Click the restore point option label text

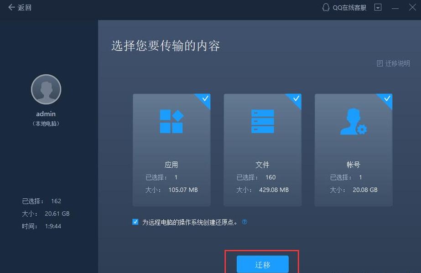tap(190, 222)
